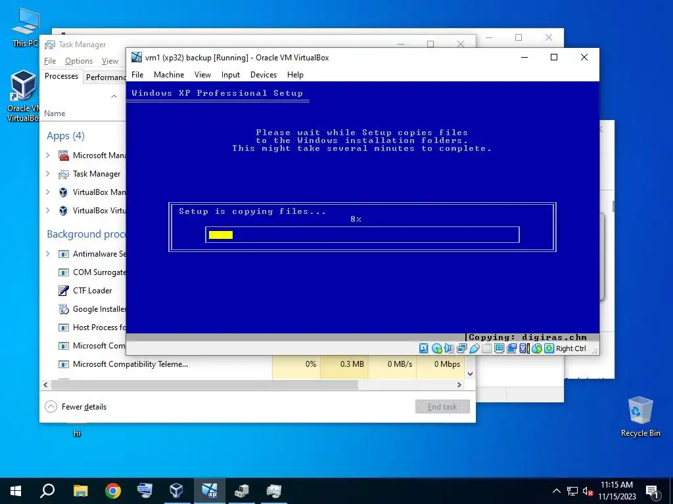The height and width of the screenshot is (504, 673).
Task: Launch Google Chrome from taskbar
Action: click(x=113, y=491)
